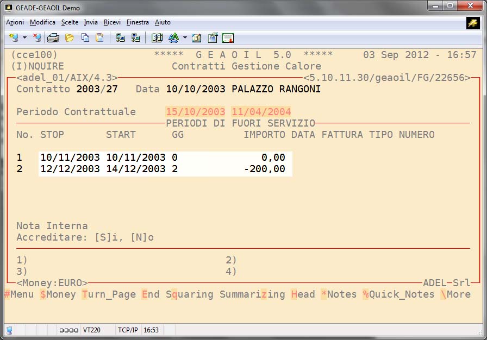Click the certificate icon in toolbar

click(x=228, y=37)
